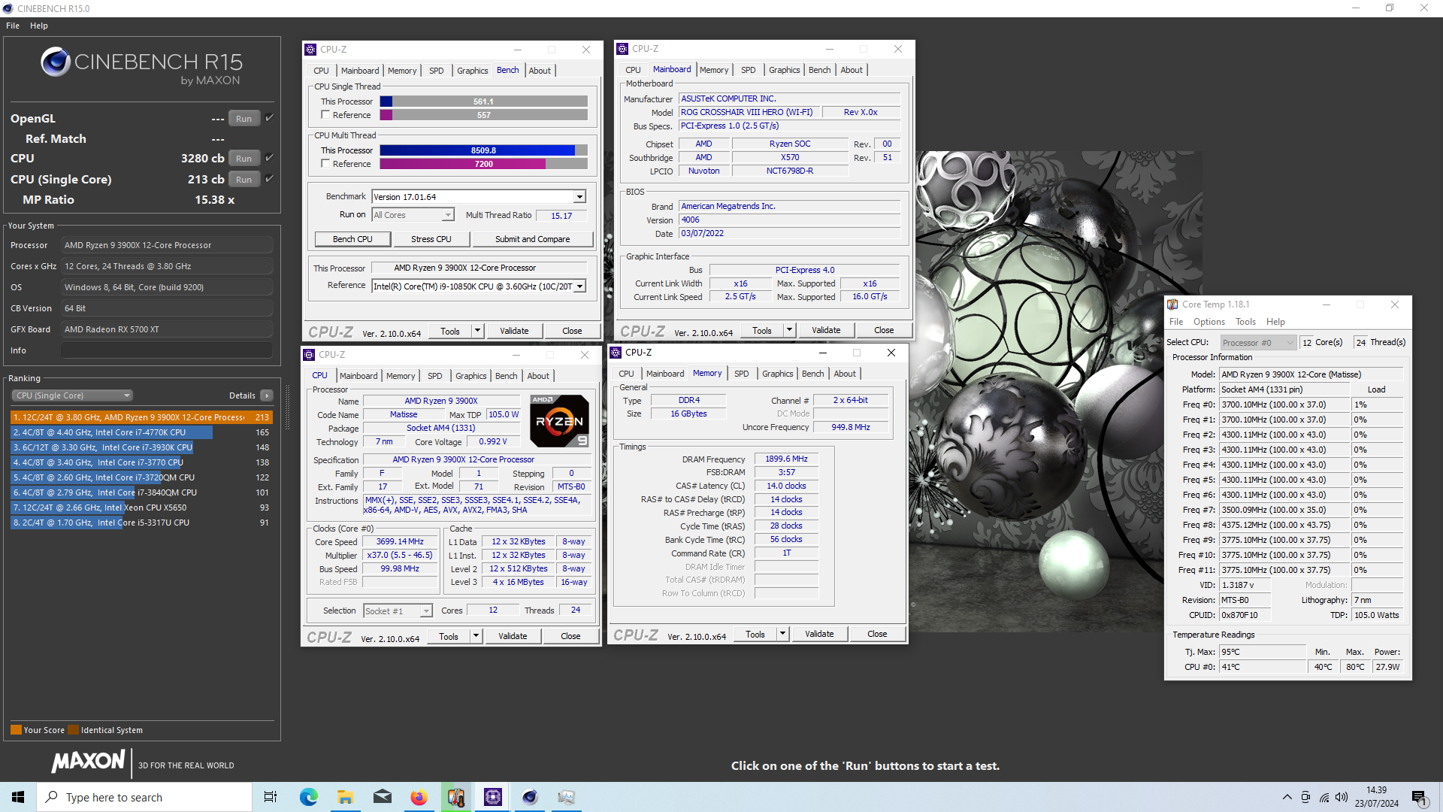Switch to Core Temp via taskbar thermometer icon

pyautogui.click(x=455, y=797)
